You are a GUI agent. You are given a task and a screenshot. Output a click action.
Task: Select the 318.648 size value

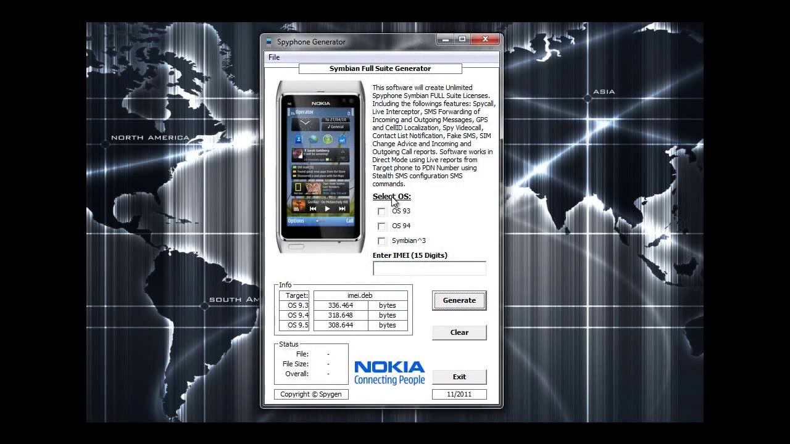(341, 315)
